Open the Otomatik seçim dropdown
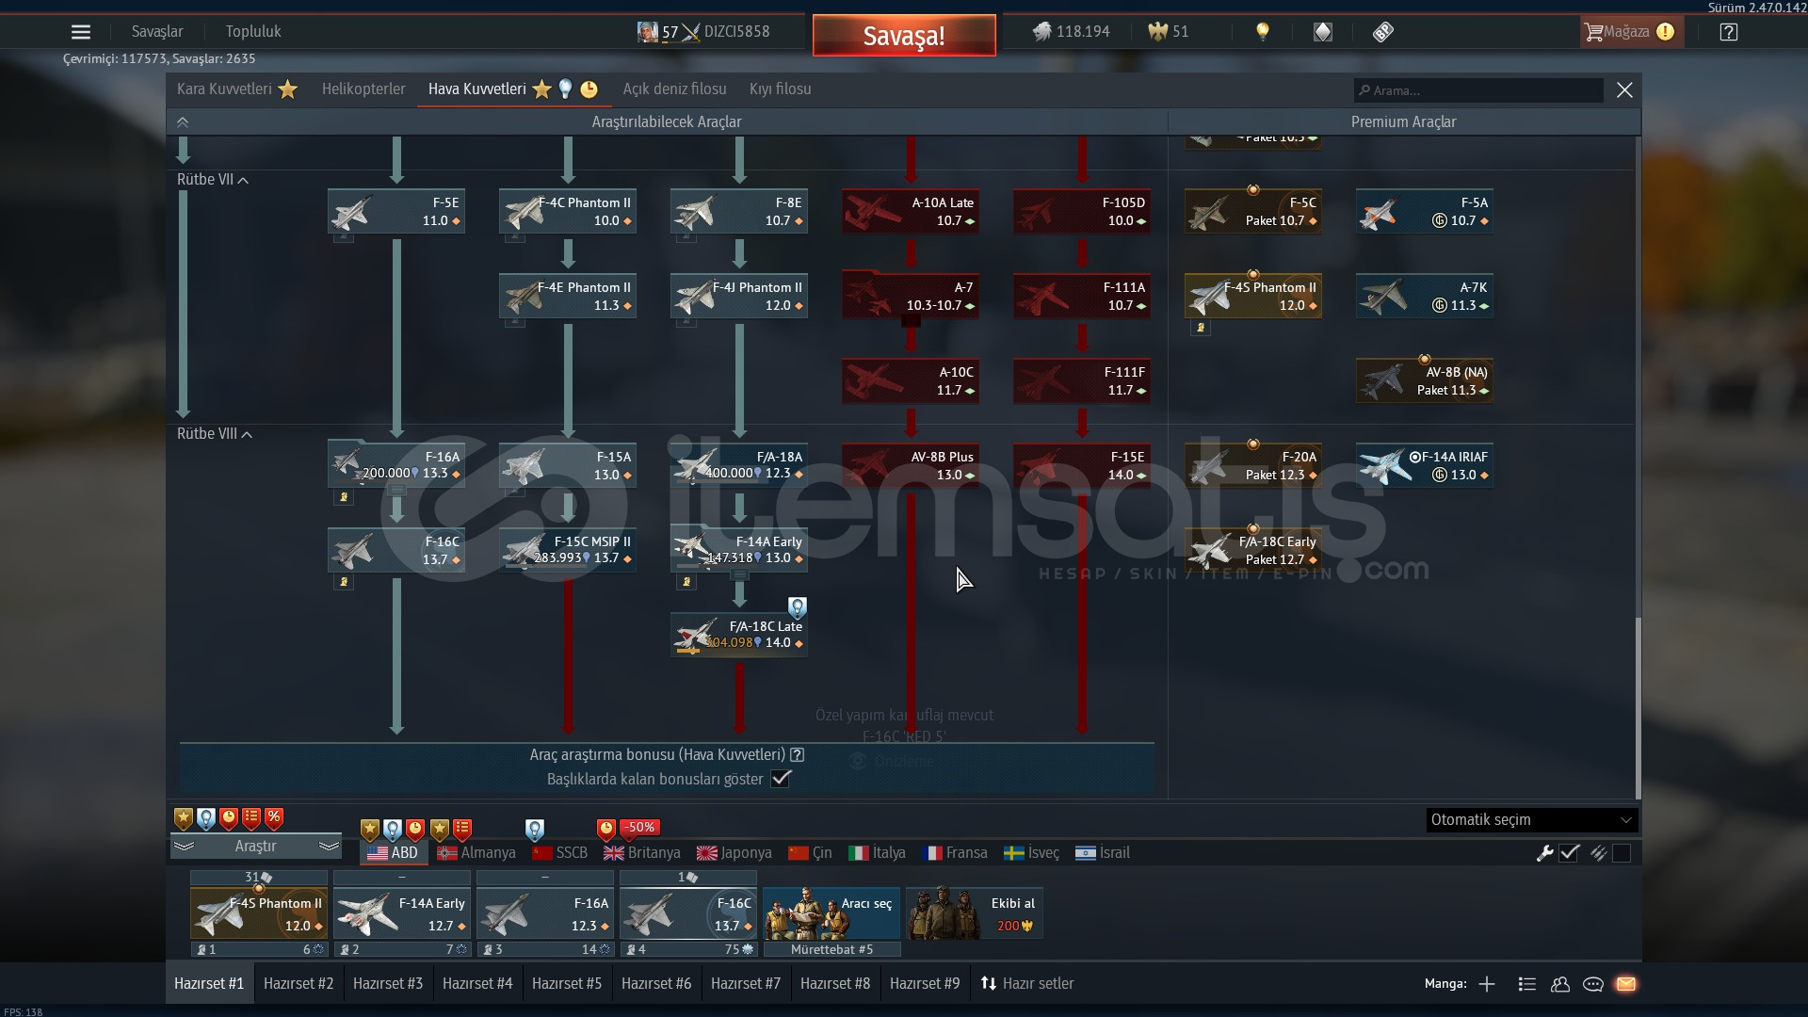The width and height of the screenshot is (1808, 1017). [x=1531, y=820]
